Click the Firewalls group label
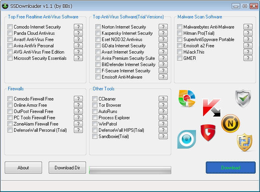 [x=16, y=89]
